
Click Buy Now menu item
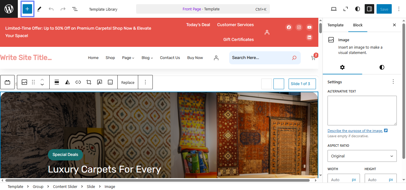point(195,58)
